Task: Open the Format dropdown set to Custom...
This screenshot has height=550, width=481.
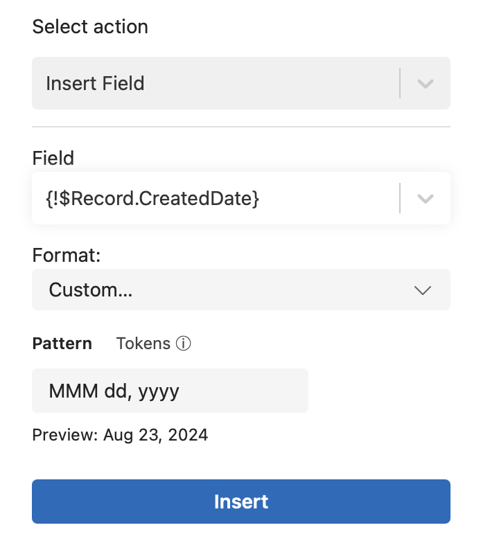Action: click(241, 290)
